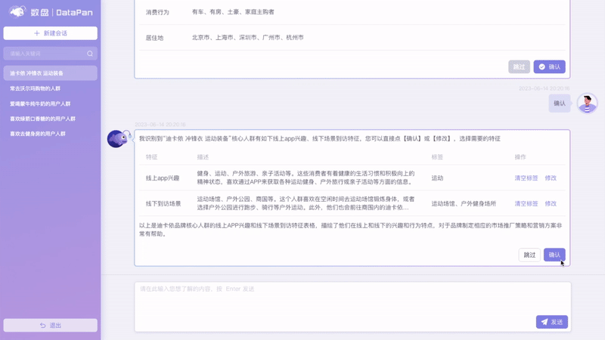
Task: Click the 标签 column header
Action: pos(437,157)
